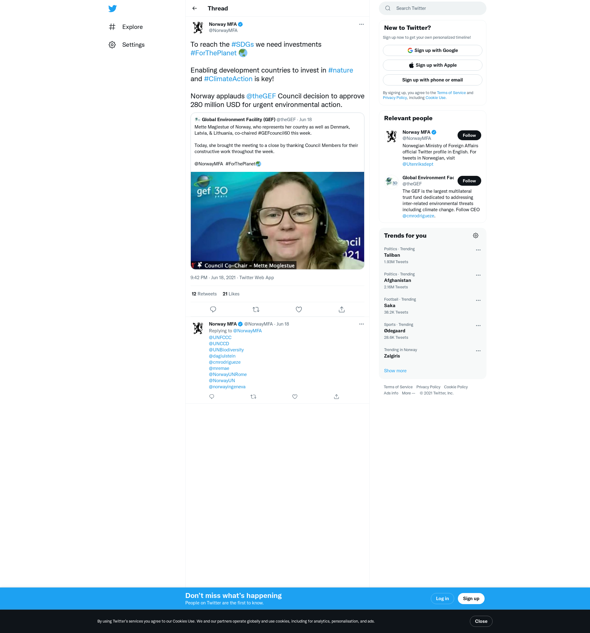
Task: Open the more options on the Taliban trend
Action: (478, 250)
